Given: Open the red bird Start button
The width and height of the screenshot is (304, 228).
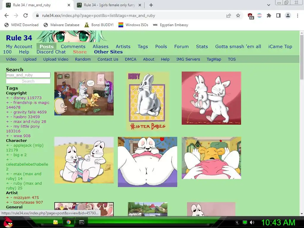Looking at the screenshot, I should tap(8, 222).
